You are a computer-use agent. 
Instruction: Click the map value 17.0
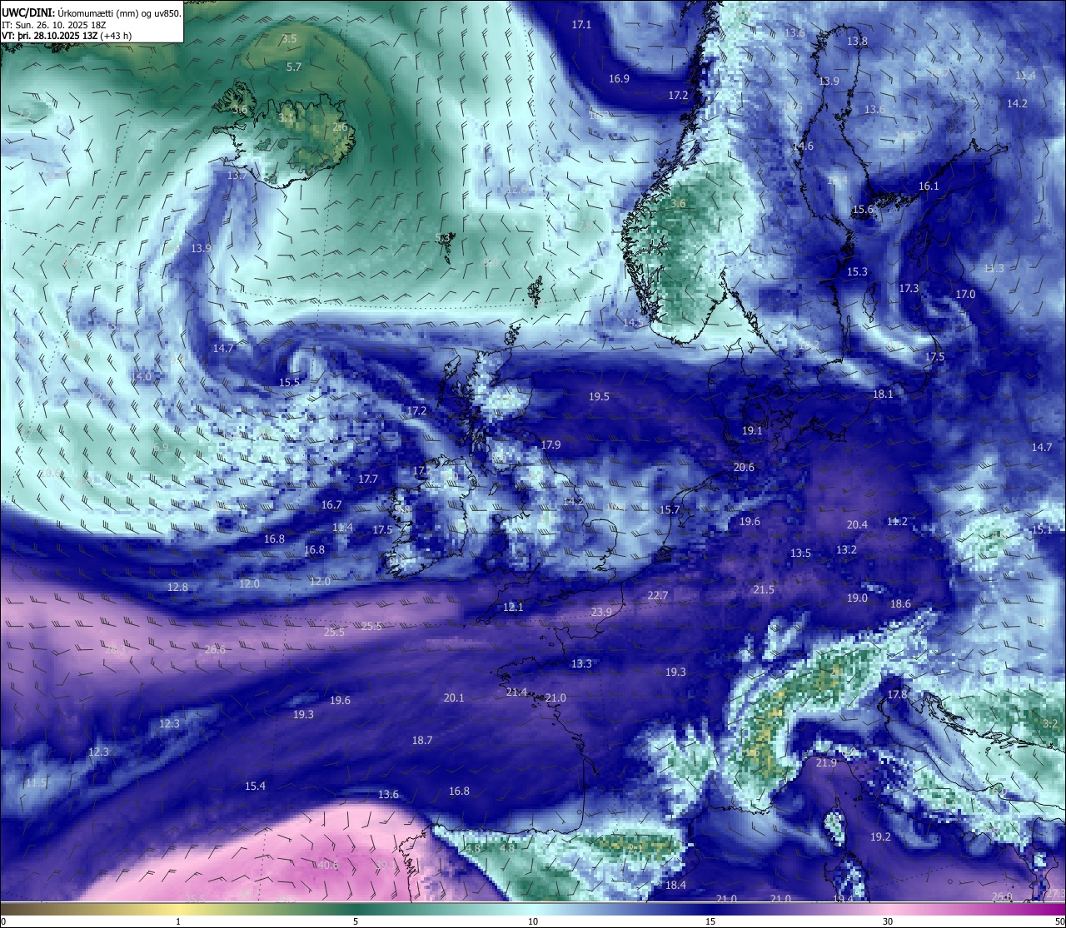[x=965, y=295]
